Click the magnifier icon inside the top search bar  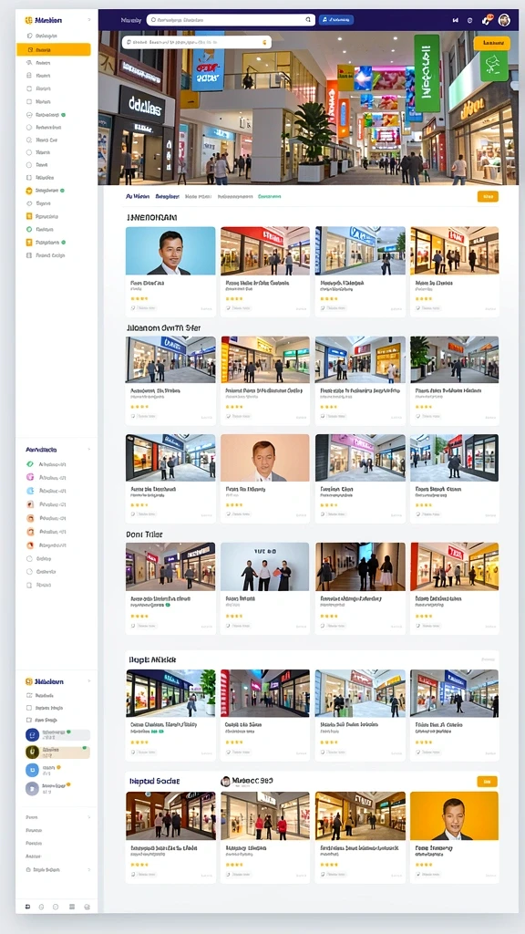(x=308, y=20)
